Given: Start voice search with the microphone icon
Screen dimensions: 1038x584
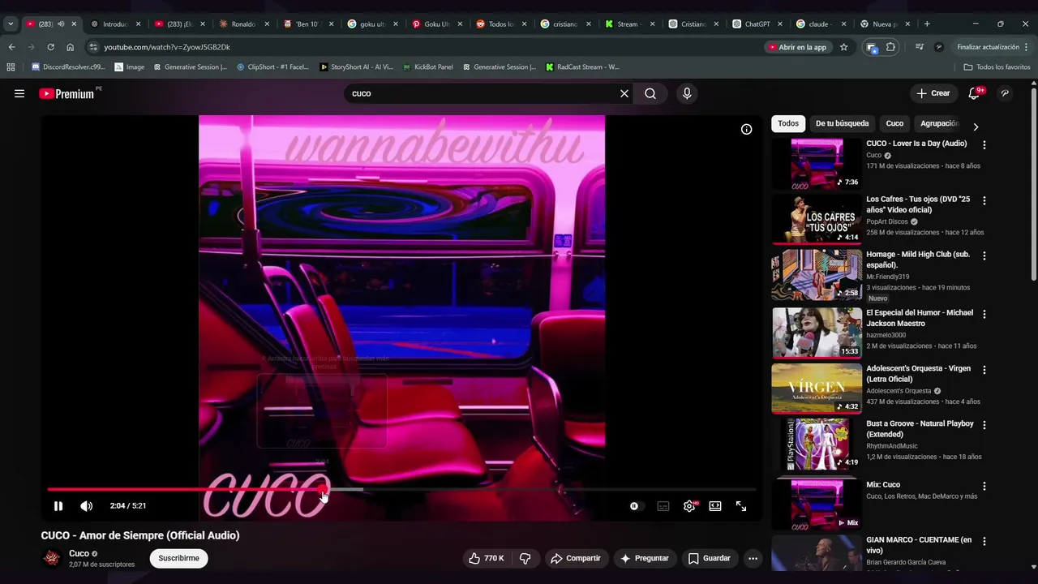Looking at the screenshot, I should point(687,93).
